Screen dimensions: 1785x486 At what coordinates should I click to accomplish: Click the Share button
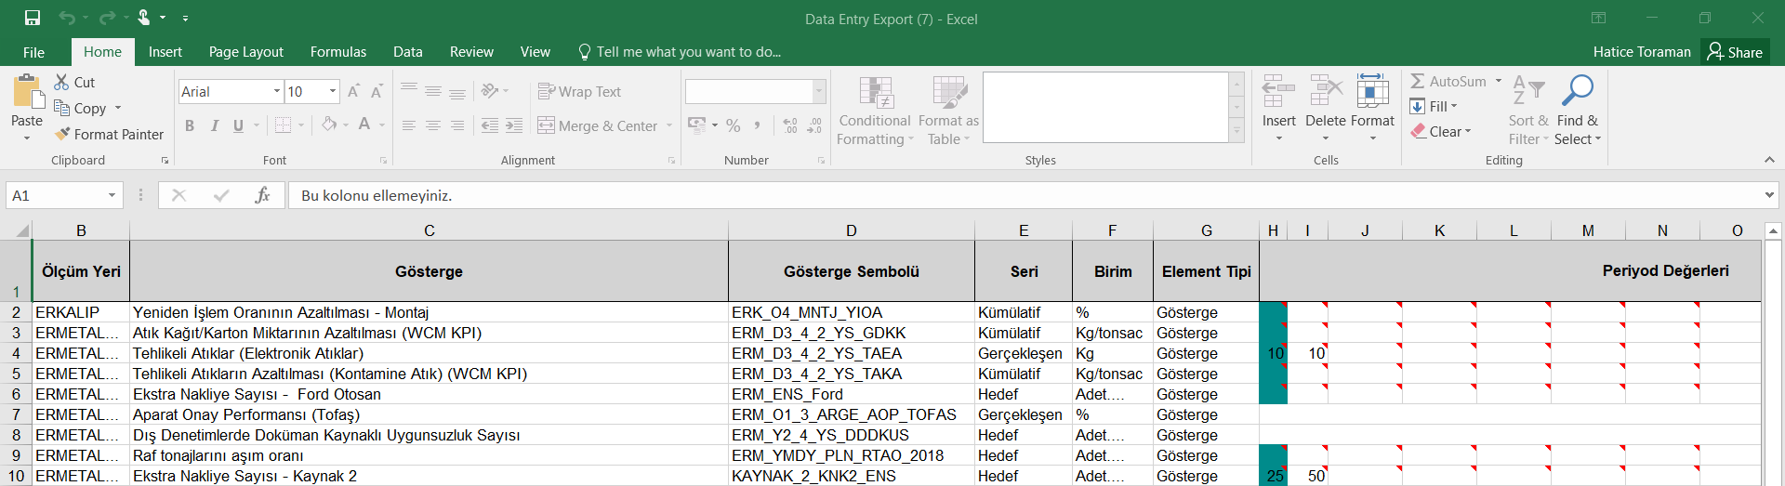tap(1735, 52)
